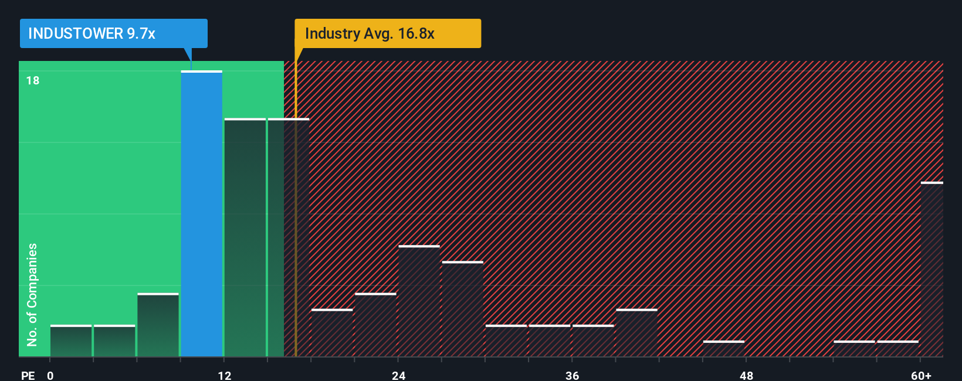Click the short bar near PE 48
962x381 pixels.
[x=724, y=349]
